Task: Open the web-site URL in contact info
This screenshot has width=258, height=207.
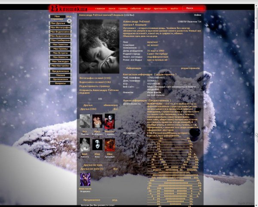Action: [x=171, y=88]
